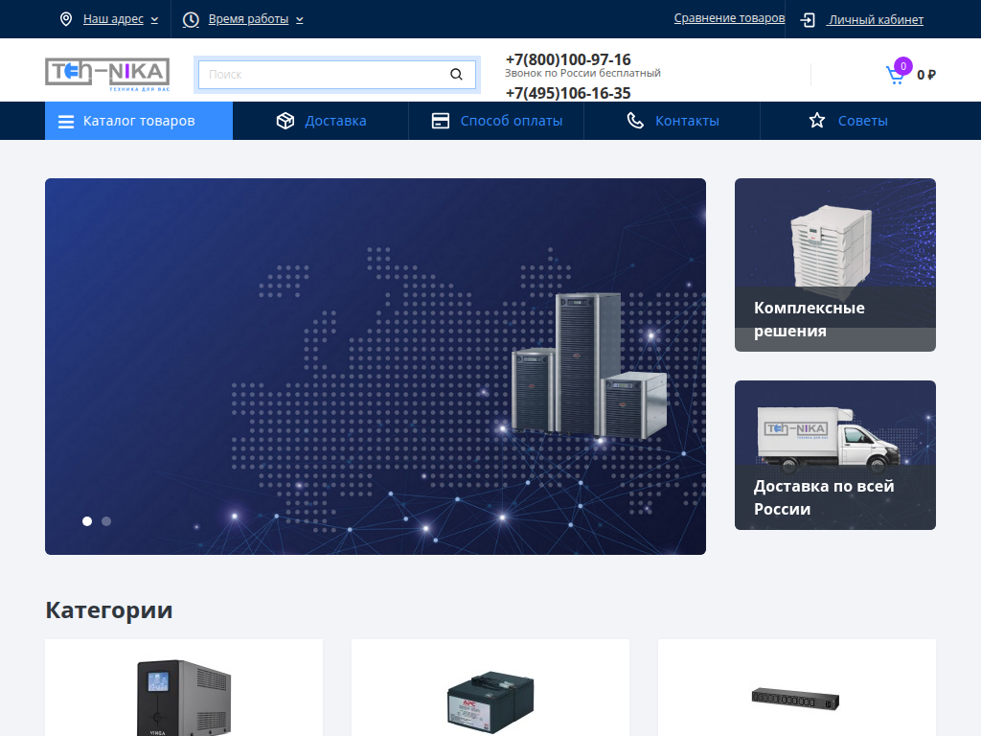Go to the Доставка menu item
This screenshot has width=981, height=736.
pyautogui.click(x=335, y=121)
